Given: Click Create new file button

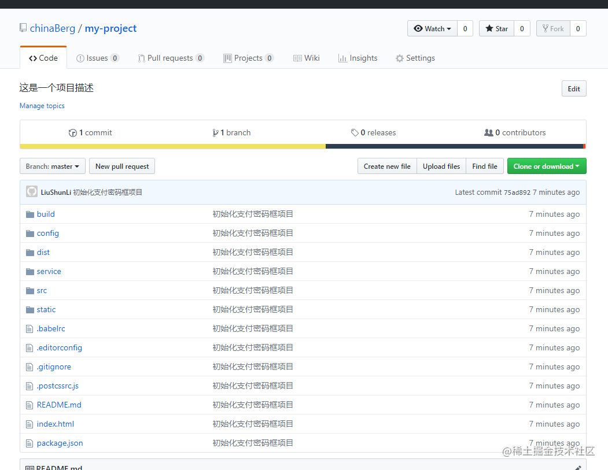Looking at the screenshot, I should click(387, 166).
